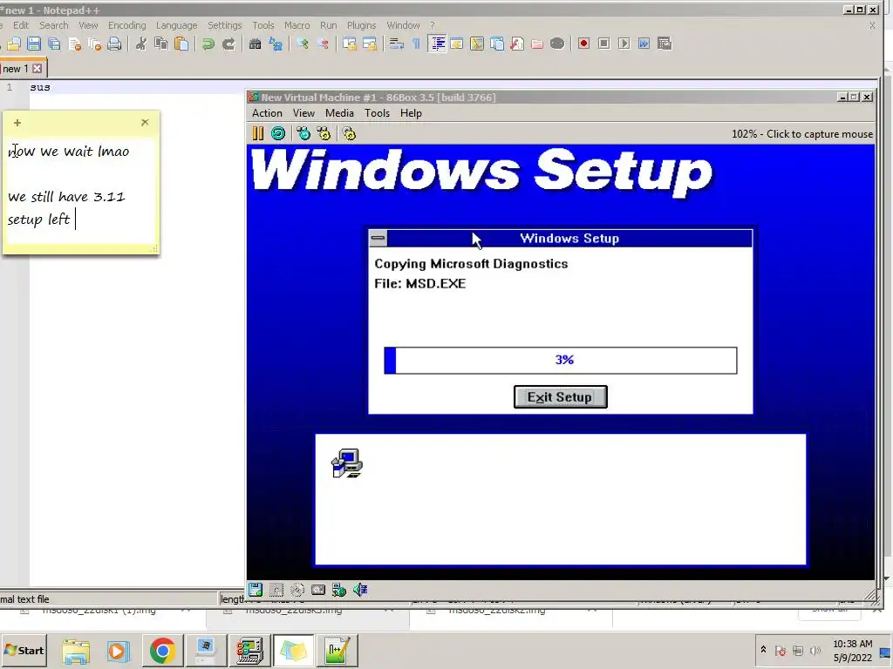Click the CD-ROM icon in 86Box status bar

coord(297,590)
